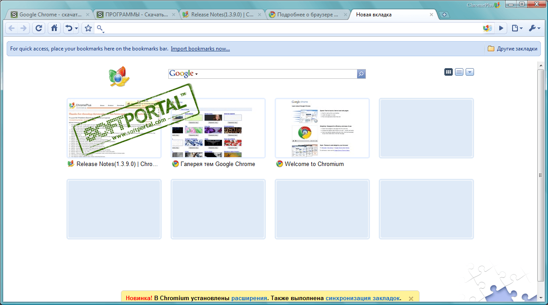
Task: Click the расширения link in the notification
Action: coord(249,298)
